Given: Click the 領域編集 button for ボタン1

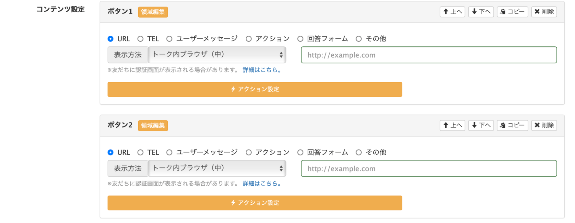Looking at the screenshot, I should click(153, 12).
